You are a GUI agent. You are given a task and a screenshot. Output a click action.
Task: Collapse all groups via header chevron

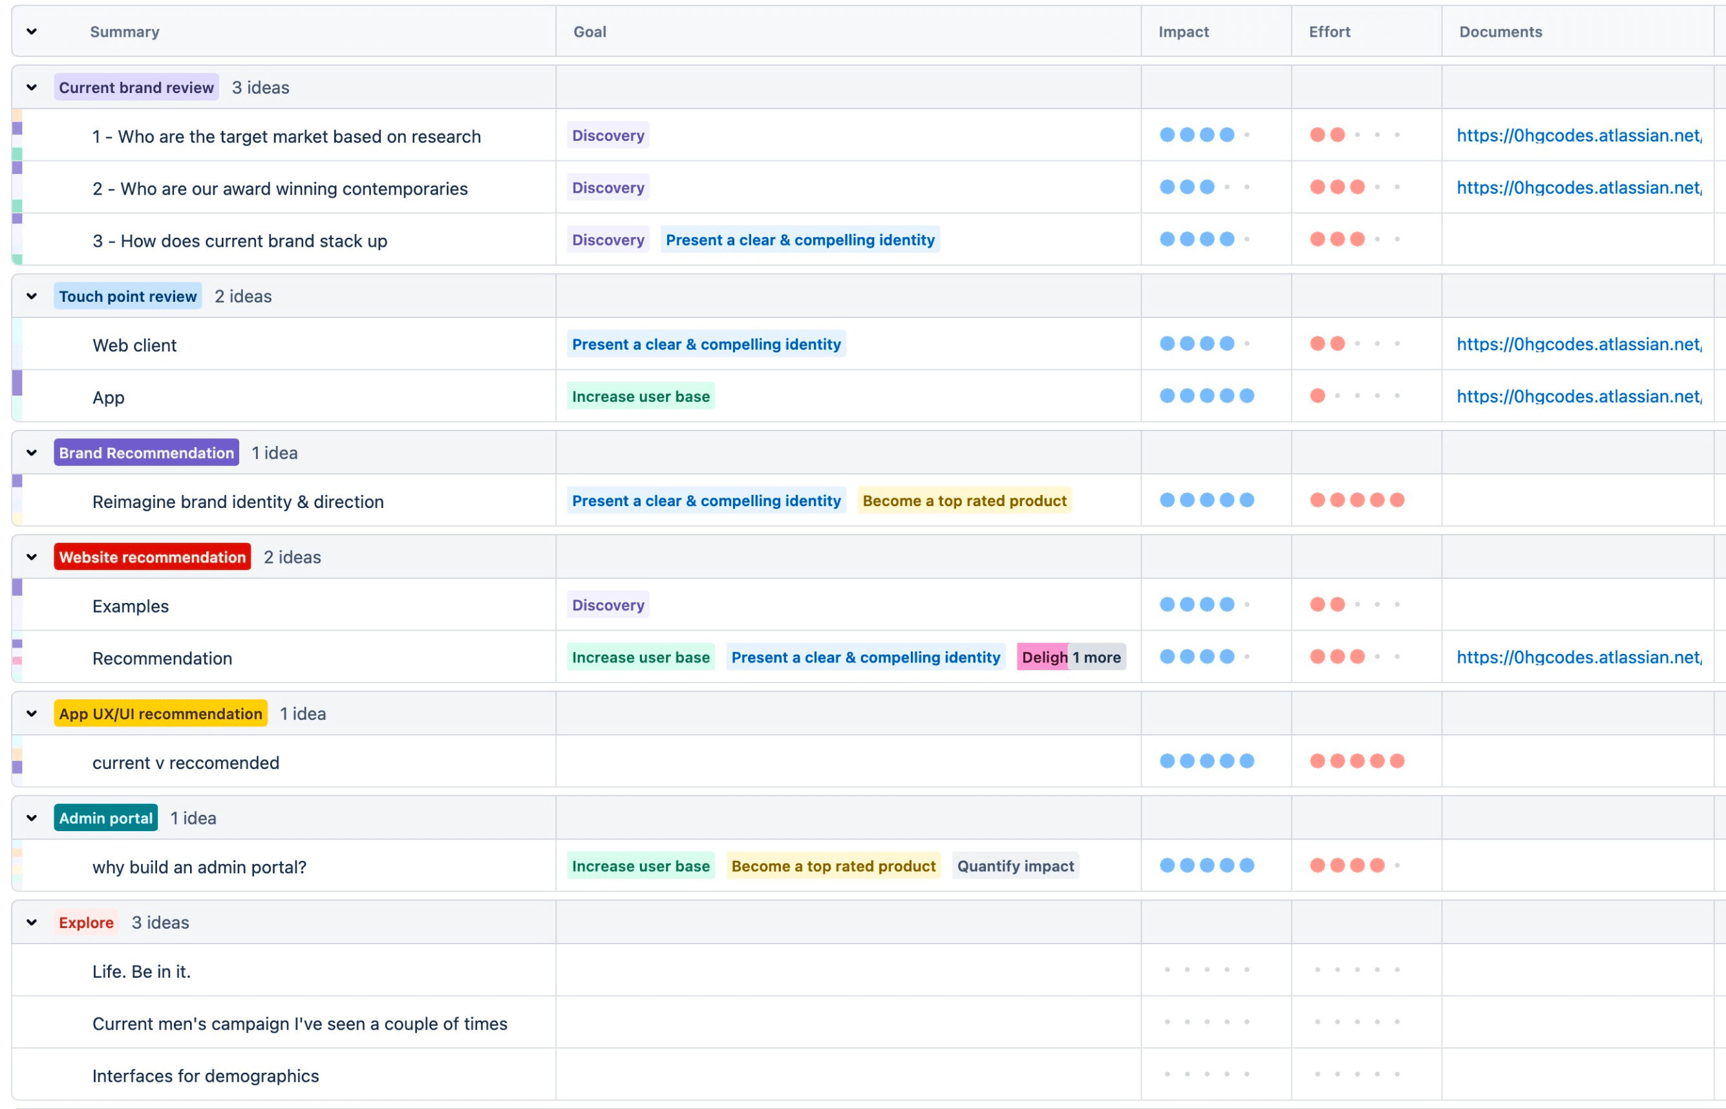[x=32, y=32]
